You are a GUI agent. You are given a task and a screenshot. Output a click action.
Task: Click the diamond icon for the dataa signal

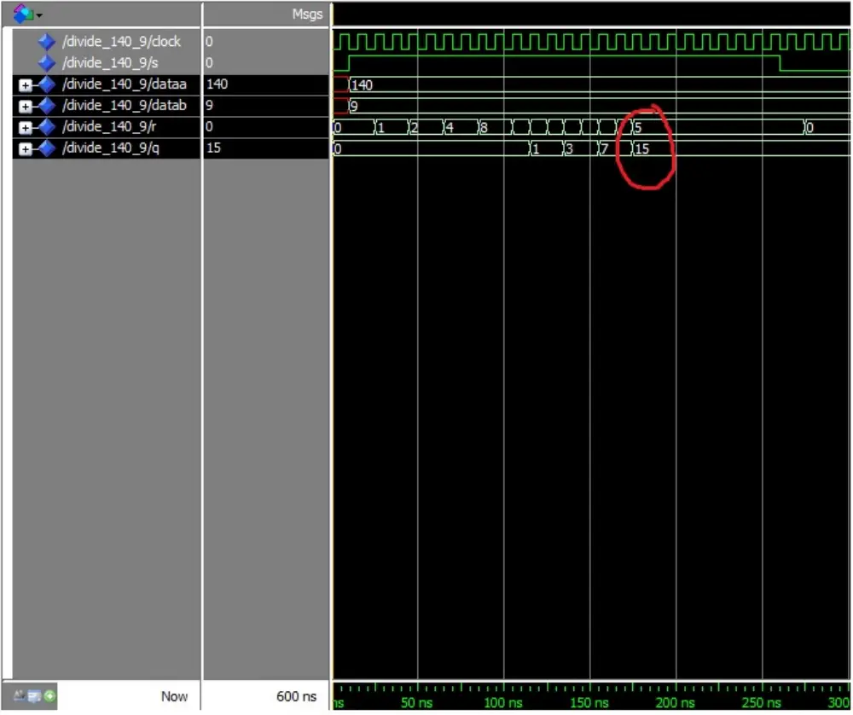(x=47, y=84)
